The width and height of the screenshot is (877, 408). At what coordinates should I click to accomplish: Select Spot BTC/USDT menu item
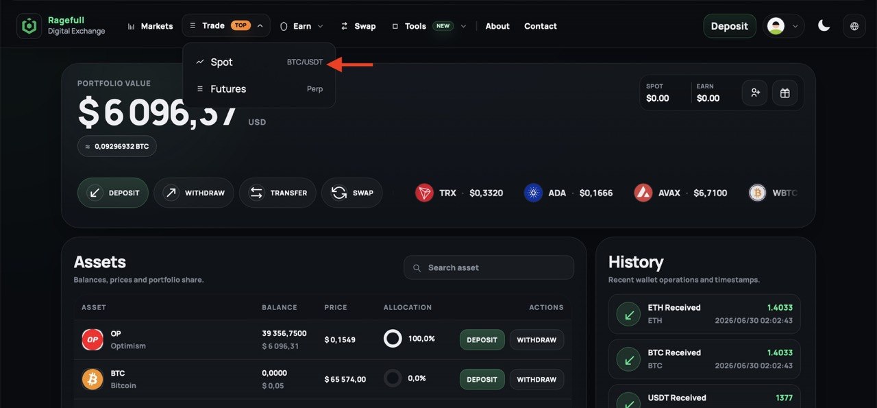(x=259, y=62)
